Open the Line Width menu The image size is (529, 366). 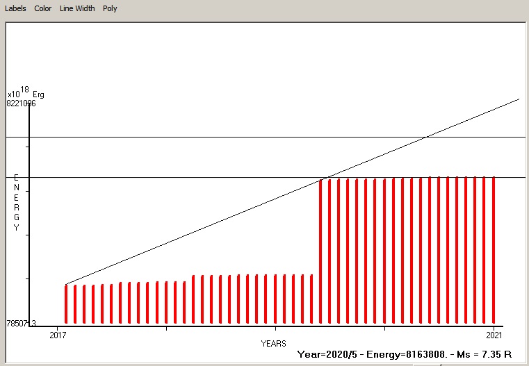[77, 8]
